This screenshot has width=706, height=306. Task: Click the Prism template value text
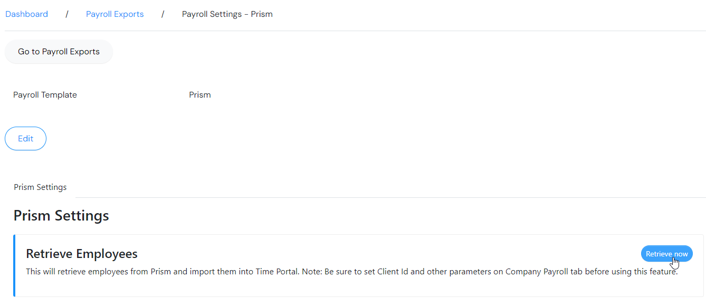click(199, 94)
